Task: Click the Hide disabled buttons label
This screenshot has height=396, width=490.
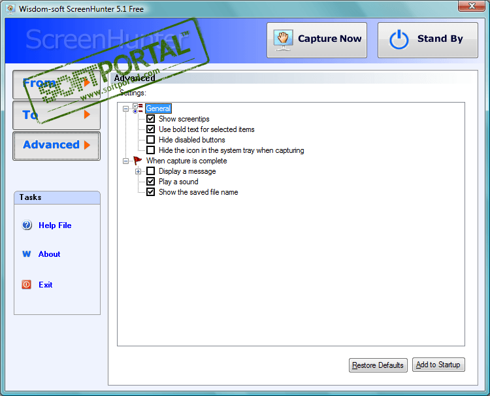Action: point(192,140)
